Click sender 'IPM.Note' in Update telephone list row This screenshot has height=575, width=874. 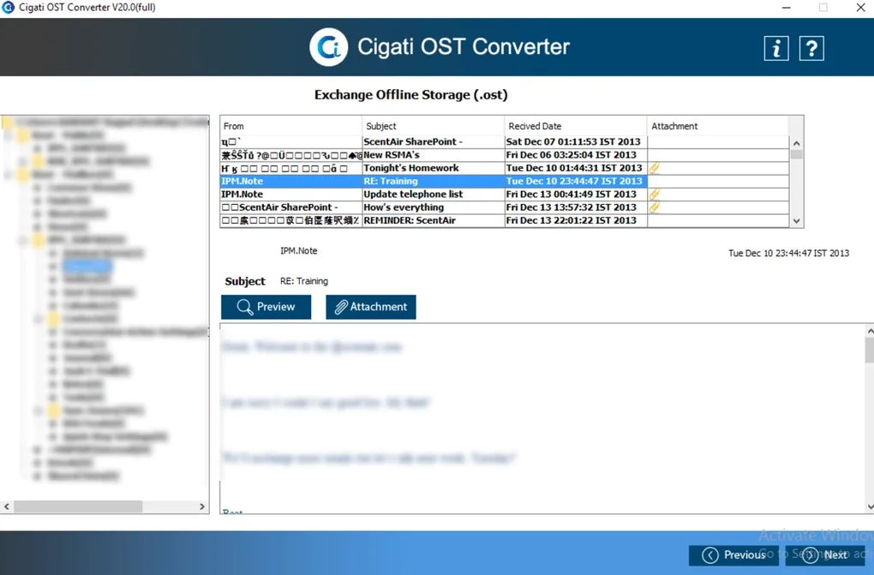coord(242,194)
